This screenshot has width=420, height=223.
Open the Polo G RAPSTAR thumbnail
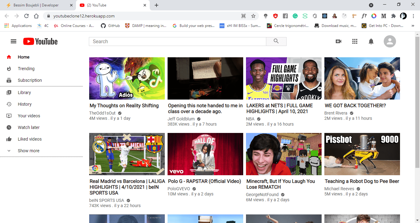(x=205, y=154)
